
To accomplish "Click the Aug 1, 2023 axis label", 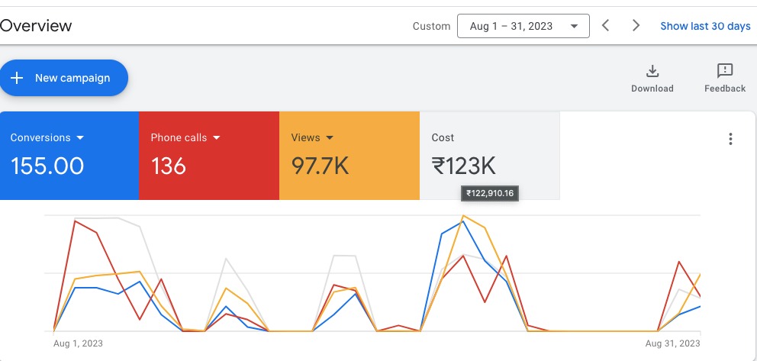I will pyautogui.click(x=78, y=343).
